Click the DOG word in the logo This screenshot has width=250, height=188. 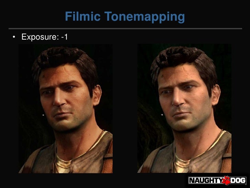(238, 180)
